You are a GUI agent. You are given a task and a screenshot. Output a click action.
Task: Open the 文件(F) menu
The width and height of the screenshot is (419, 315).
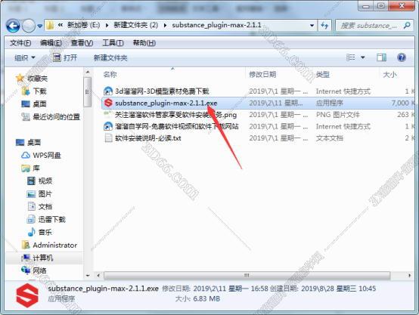pos(20,43)
